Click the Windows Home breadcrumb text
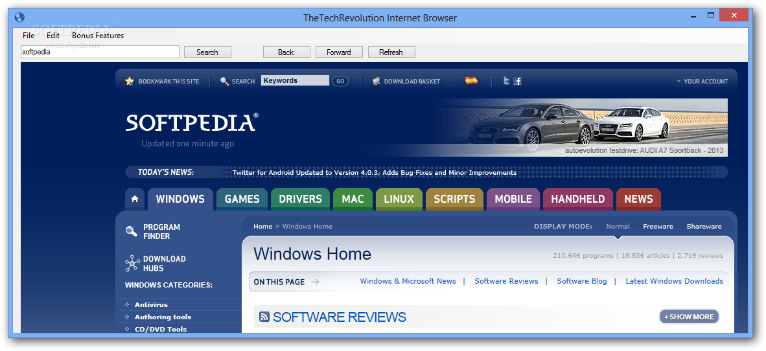 point(307,227)
